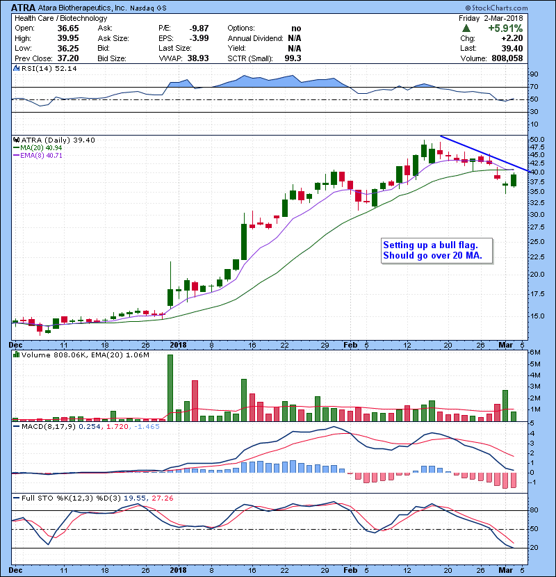Click the Volume 808.06K, EMA(20) 1.06M label

85,355
